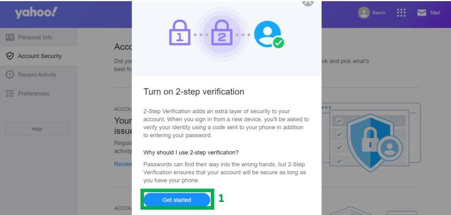This screenshot has width=451, height=215.
Task: Click the Personal Info ID card icon
Action: pyautogui.click(x=10, y=37)
